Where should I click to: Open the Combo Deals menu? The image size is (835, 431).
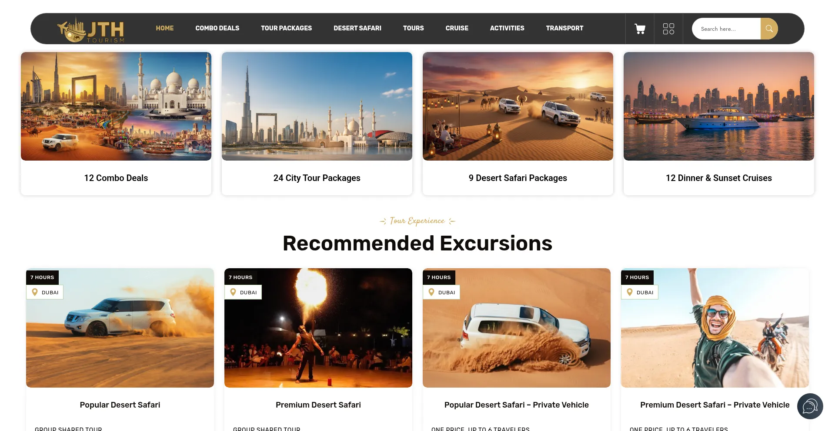pyautogui.click(x=217, y=28)
